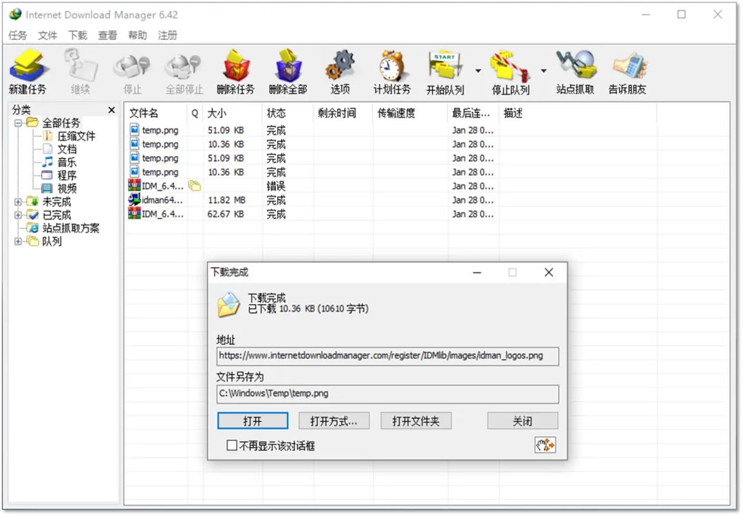Image resolution: width=743 pixels, height=516 pixels.
Task: Open the 文件 menu
Action: pyautogui.click(x=47, y=36)
